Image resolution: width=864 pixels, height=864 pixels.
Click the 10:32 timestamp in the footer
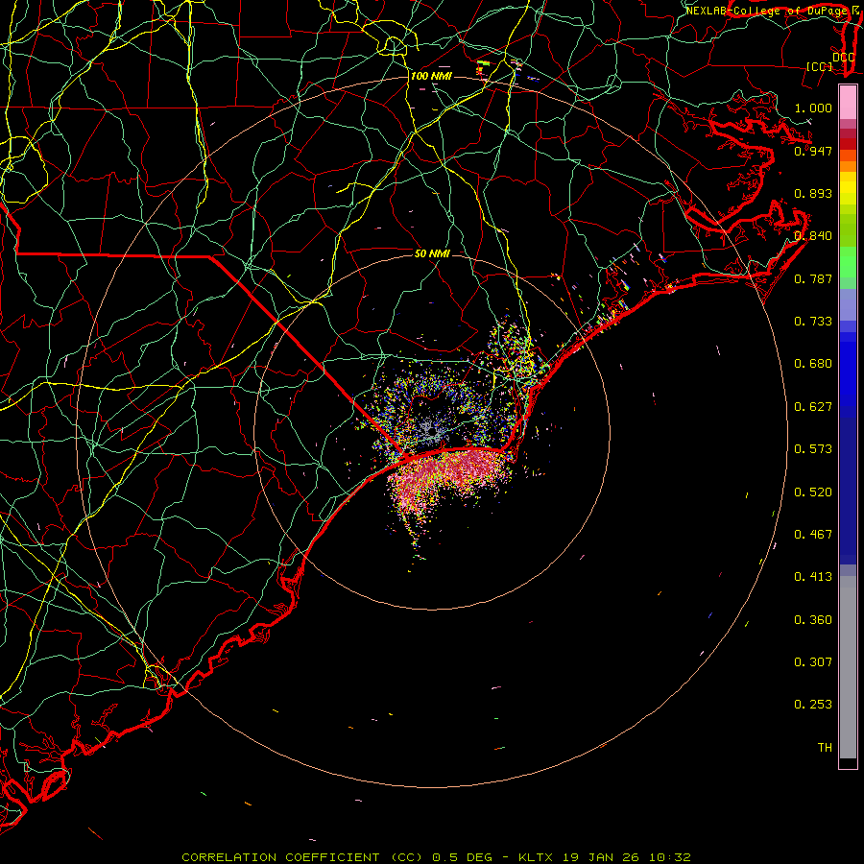pos(669,857)
